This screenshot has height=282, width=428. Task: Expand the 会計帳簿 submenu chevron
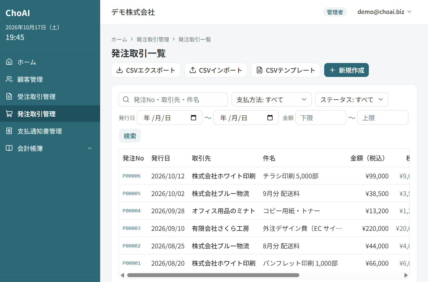90,148
